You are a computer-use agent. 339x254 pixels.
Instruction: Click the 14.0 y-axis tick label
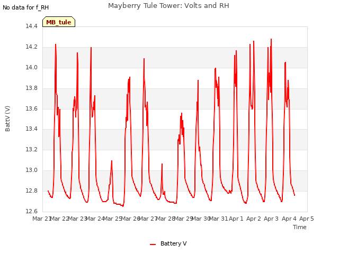31,68
